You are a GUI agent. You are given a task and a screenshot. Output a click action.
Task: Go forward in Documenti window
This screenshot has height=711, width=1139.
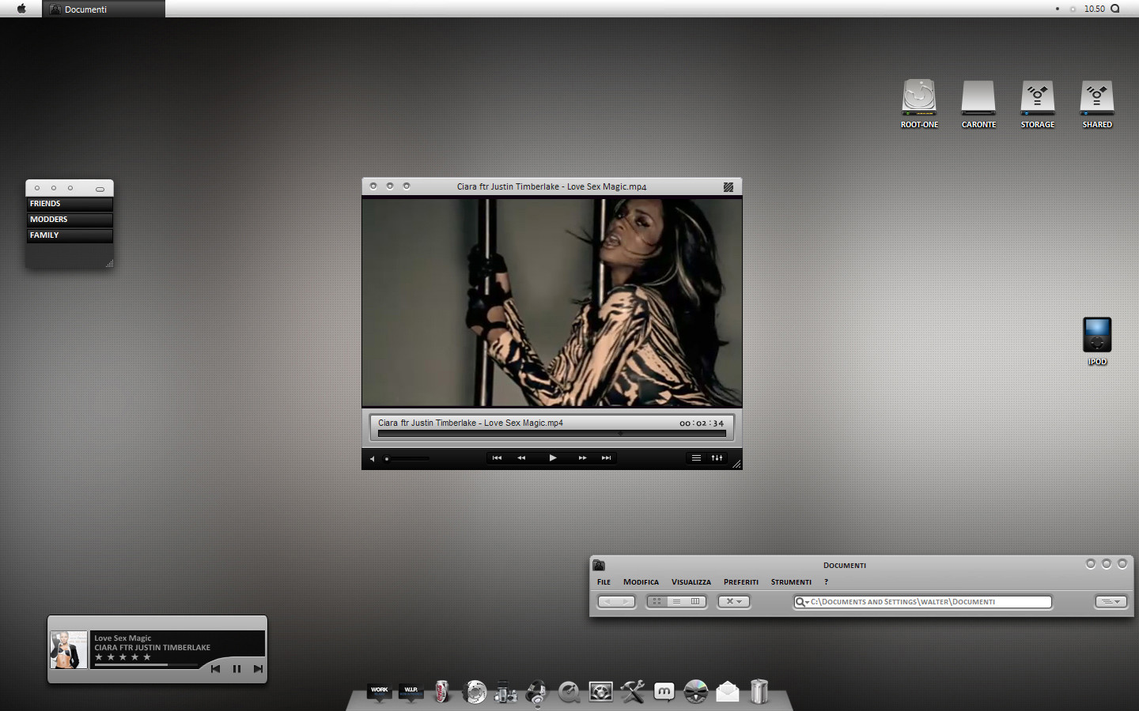click(626, 602)
